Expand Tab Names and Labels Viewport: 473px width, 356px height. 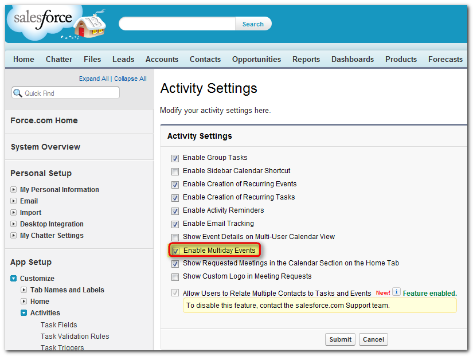pos(24,290)
